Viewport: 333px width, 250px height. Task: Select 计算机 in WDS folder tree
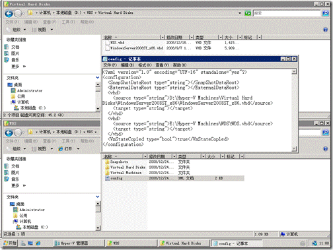click(x=22, y=221)
